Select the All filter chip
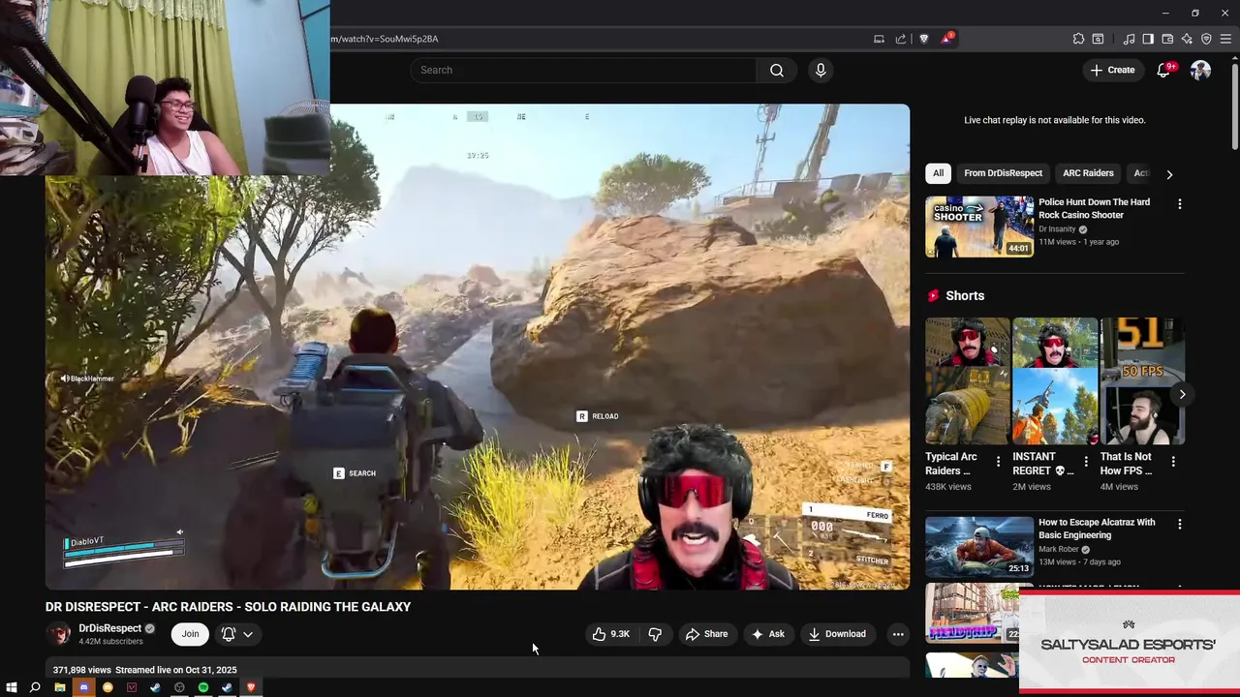 [938, 173]
